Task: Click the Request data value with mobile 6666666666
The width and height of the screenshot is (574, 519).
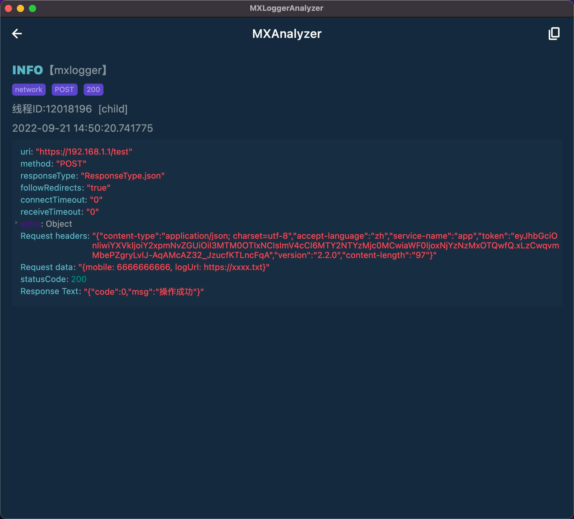Action: tap(174, 267)
